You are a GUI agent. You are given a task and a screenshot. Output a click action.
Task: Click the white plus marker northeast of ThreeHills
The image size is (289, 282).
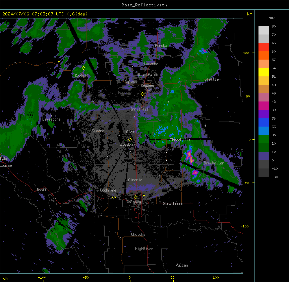205,126
